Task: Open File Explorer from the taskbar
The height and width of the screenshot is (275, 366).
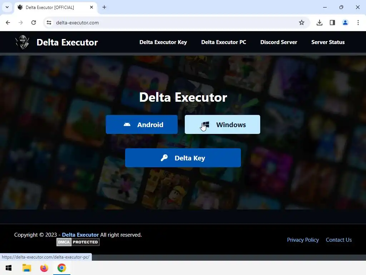Action: [x=26, y=268]
